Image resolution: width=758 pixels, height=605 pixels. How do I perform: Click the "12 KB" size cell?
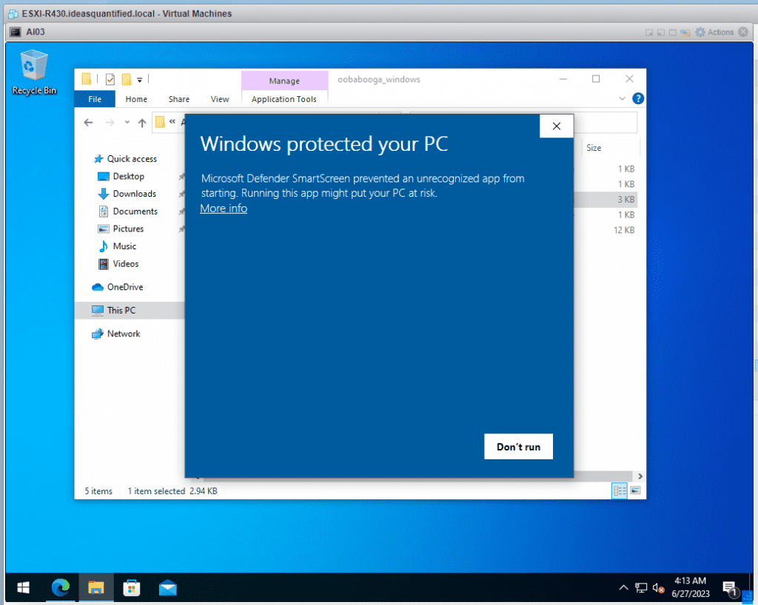(624, 230)
